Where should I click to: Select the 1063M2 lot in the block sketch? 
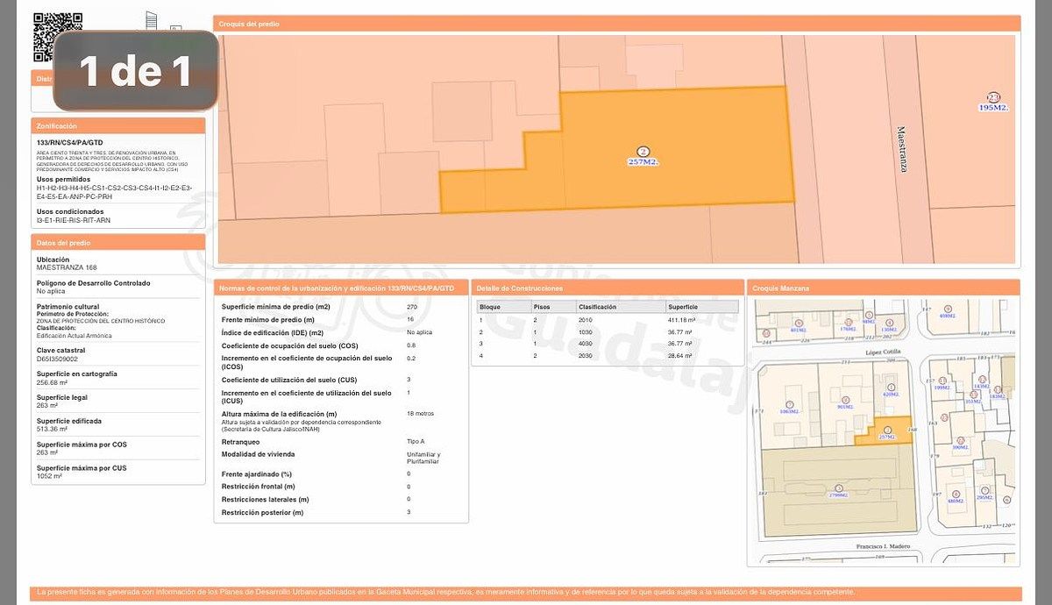(x=788, y=408)
